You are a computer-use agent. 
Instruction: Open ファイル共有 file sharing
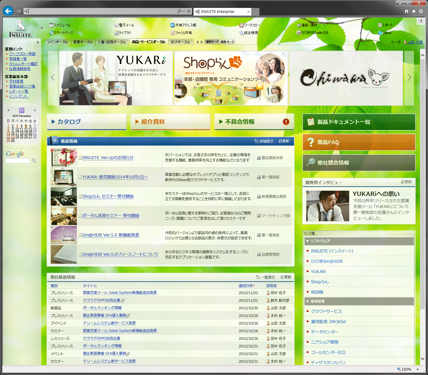(181, 33)
